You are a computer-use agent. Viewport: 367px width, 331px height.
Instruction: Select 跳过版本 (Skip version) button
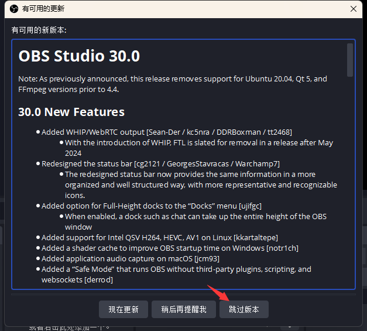[x=244, y=309]
